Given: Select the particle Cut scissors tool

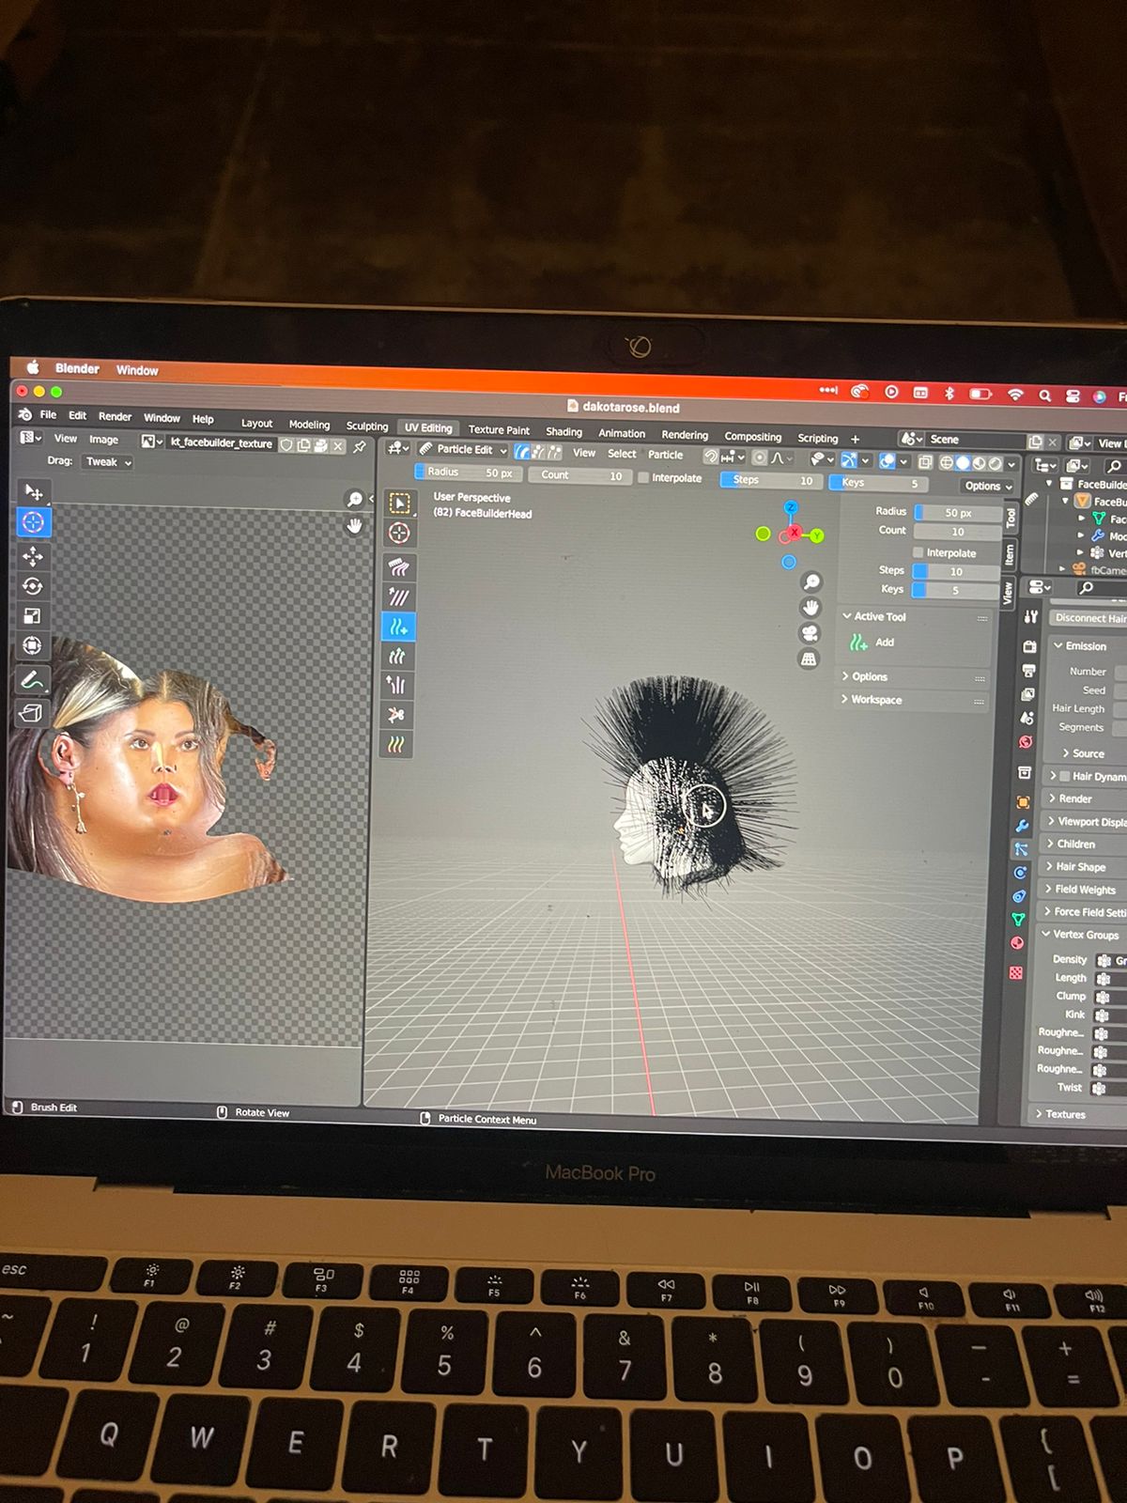Looking at the screenshot, I should coord(396,715).
